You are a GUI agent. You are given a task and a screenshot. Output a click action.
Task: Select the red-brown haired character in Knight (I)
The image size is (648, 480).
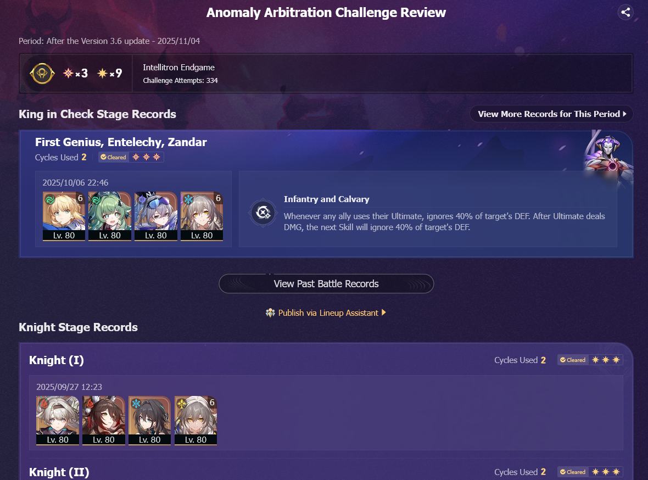point(104,421)
